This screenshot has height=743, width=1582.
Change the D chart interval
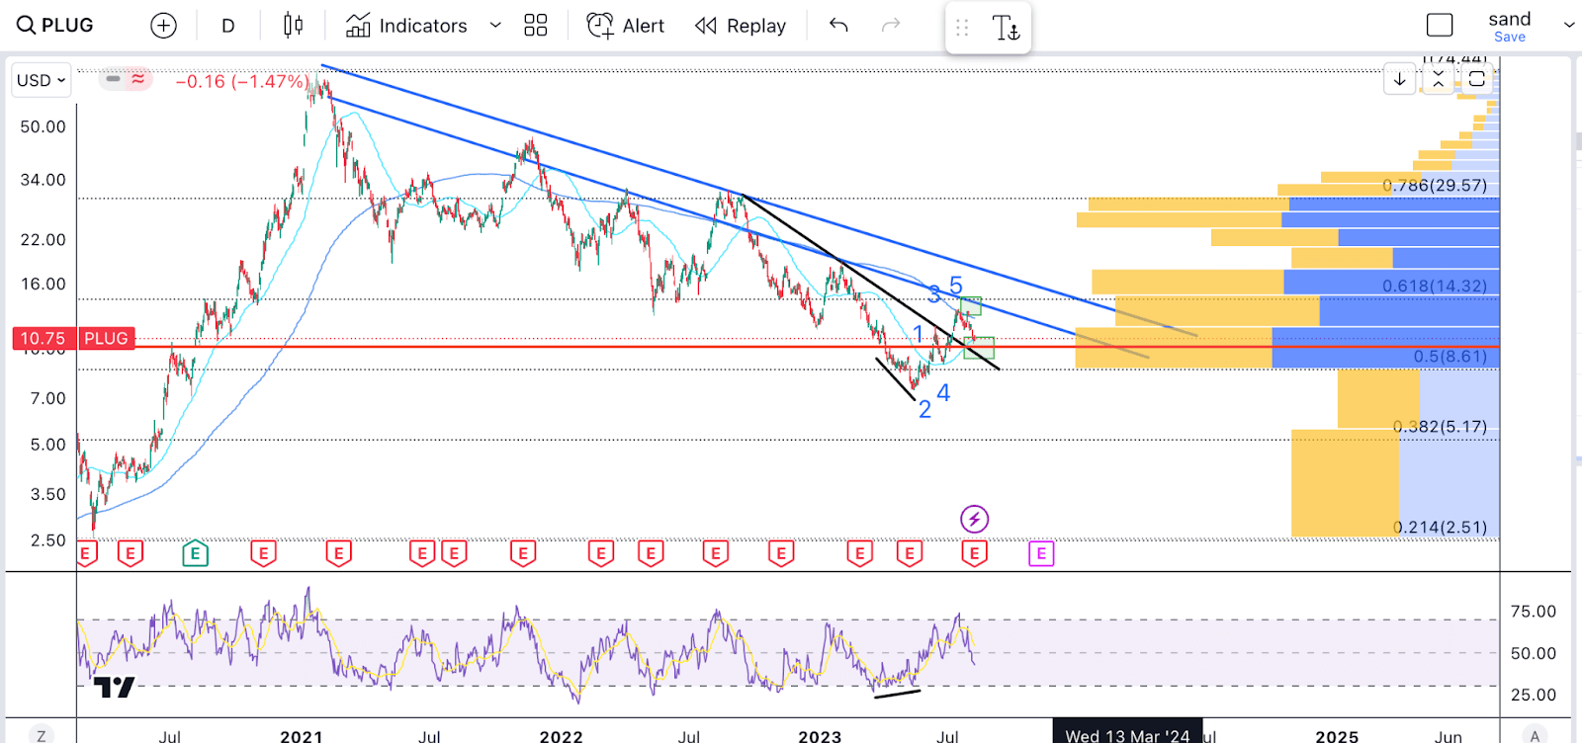228,26
